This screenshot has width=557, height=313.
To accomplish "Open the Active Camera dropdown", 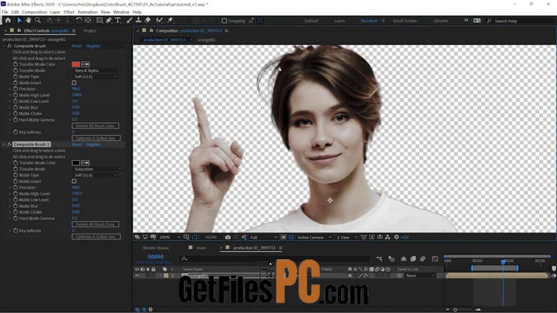I will (x=315, y=237).
